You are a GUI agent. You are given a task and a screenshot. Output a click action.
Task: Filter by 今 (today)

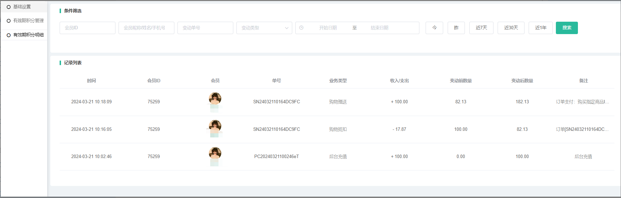pos(434,28)
